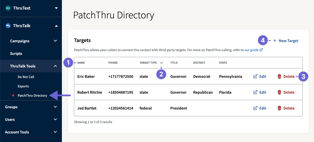314x142 pixels.
Task: Click the Groups sidebar label
Action: pyautogui.click(x=11, y=107)
